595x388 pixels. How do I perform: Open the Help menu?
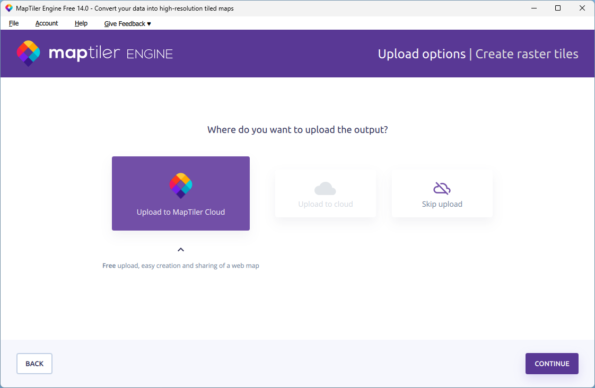[81, 23]
